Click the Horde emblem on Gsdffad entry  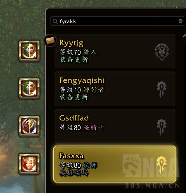click(161, 127)
